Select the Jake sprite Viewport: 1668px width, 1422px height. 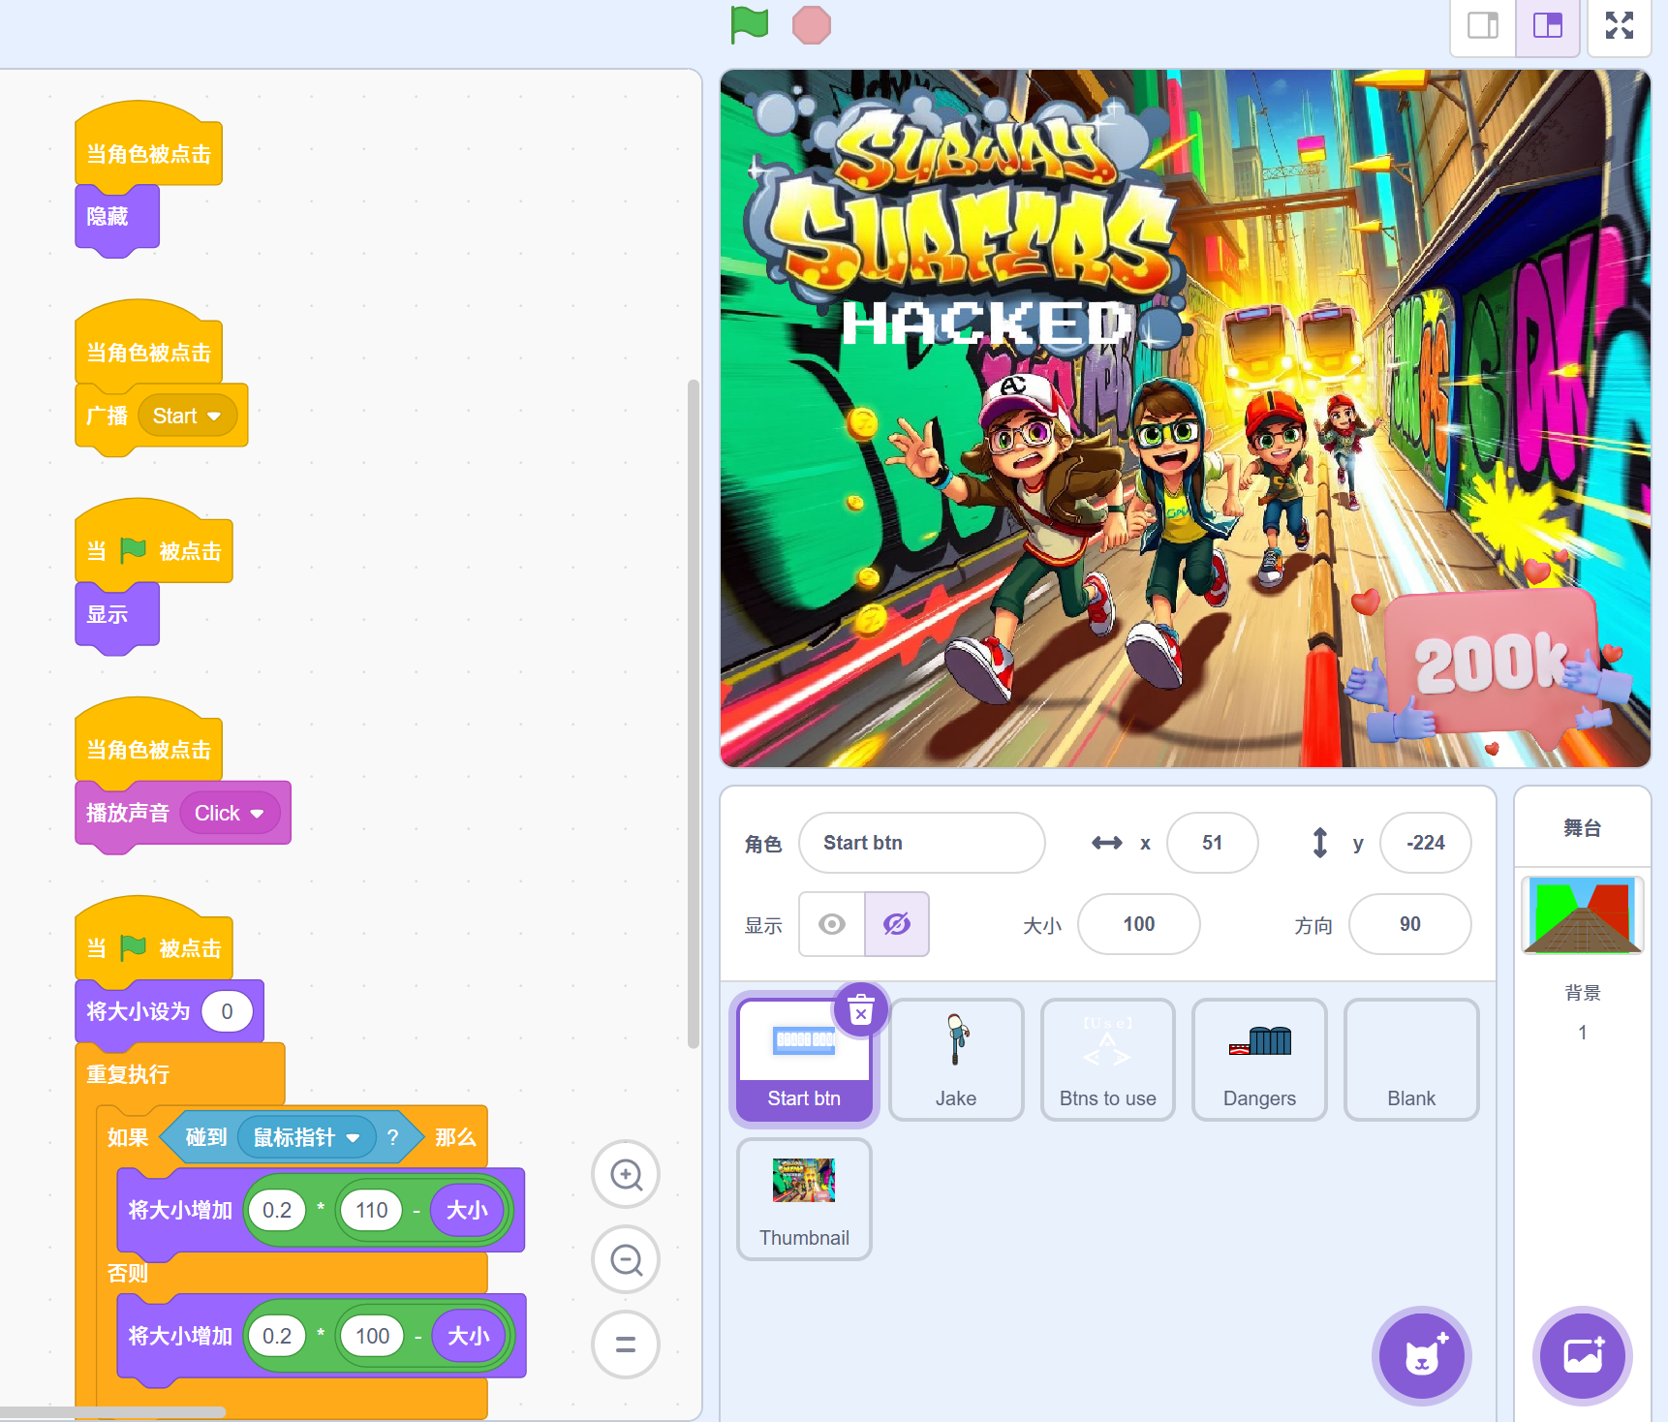(956, 1059)
